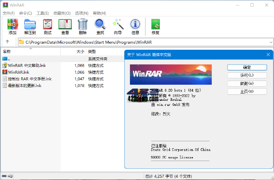Image resolution: width=274 pixels, height=180 pixels.
Task: Launch the 向导 (Wizard) wand icon
Action: click(x=118, y=26)
